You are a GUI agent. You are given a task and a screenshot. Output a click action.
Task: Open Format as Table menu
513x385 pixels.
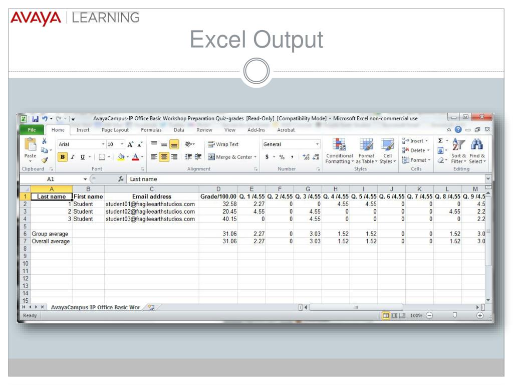tap(366, 150)
